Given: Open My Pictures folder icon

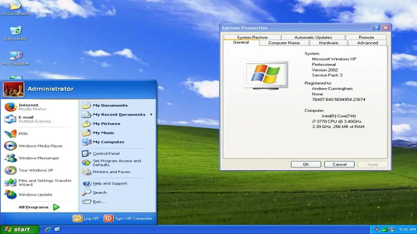Looking at the screenshot, I should click(86, 123).
